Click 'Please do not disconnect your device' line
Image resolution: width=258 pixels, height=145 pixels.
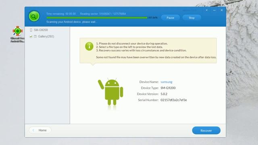(132, 43)
